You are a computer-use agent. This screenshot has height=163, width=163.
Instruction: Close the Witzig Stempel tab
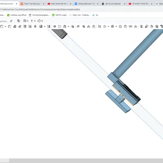tap(97, 4)
